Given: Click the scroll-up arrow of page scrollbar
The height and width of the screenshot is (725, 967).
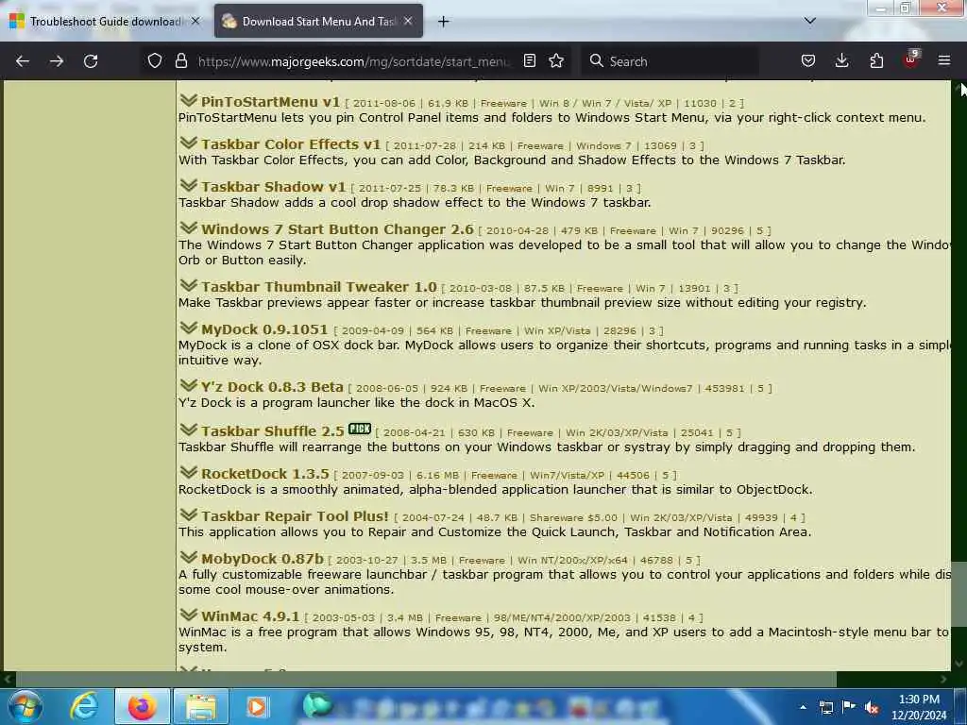Looking at the screenshot, I should (x=959, y=89).
